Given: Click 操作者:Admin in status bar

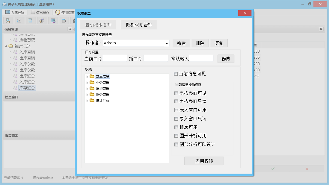Looking at the screenshot, I should point(43,178).
